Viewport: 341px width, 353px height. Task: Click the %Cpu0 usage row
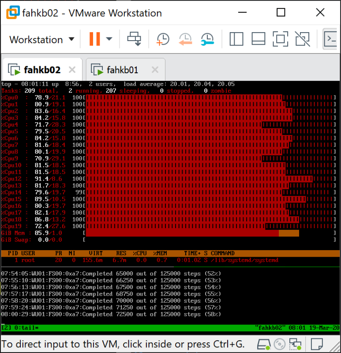[169, 98]
